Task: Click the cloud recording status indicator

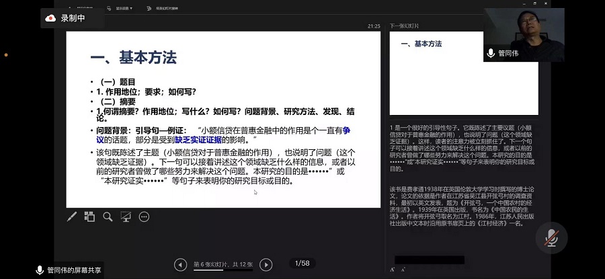Action: point(67,18)
